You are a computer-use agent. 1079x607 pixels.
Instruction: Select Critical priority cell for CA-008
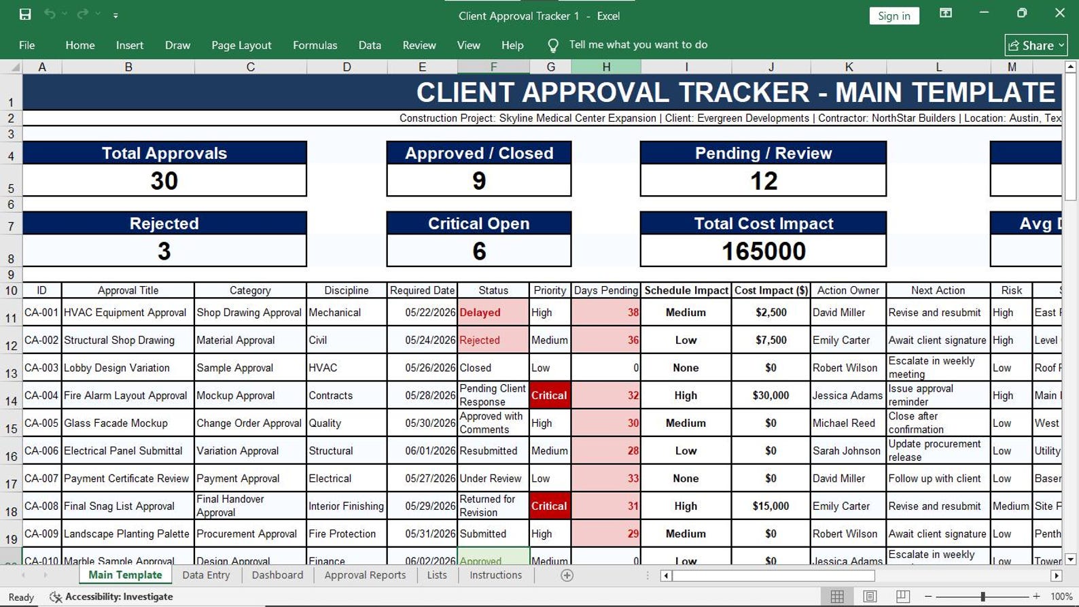[550, 506]
